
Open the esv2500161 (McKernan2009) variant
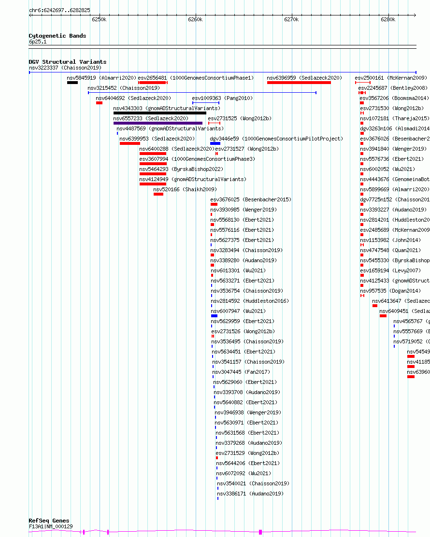coord(391,78)
